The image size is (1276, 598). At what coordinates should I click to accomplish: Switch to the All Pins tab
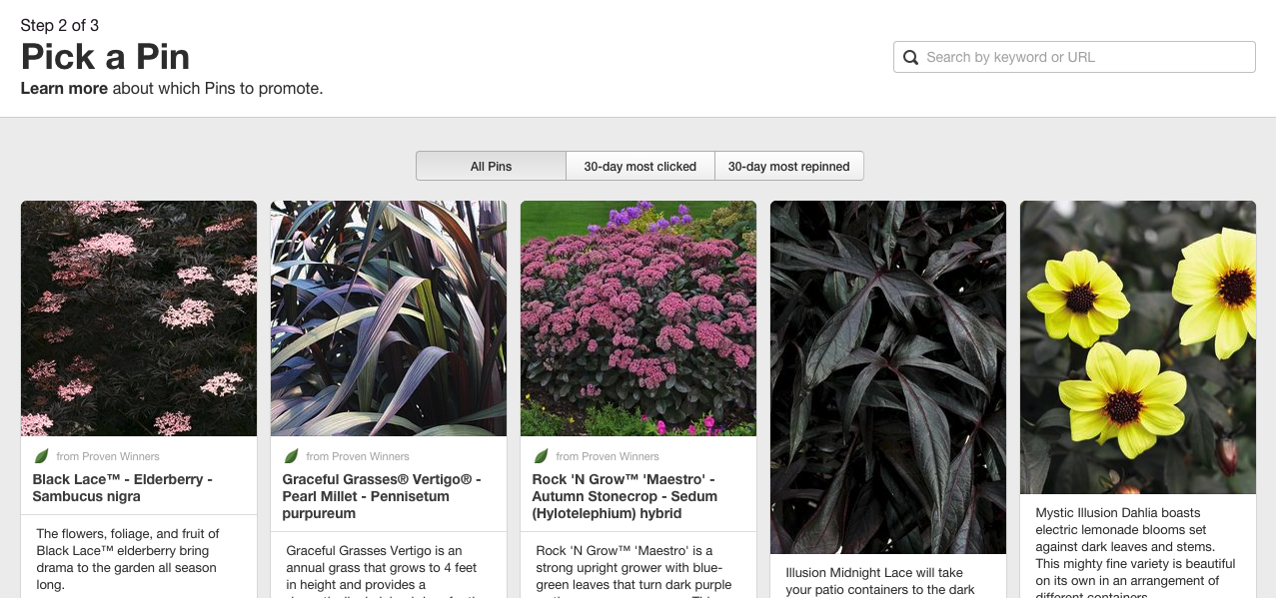pyautogui.click(x=491, y=167)
